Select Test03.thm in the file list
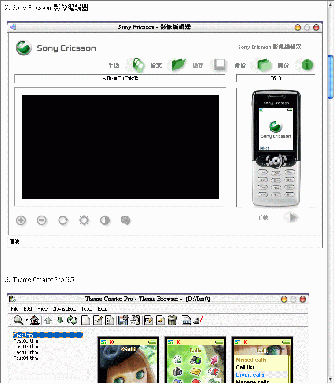The image size is (335, 384). pos(26,352)
